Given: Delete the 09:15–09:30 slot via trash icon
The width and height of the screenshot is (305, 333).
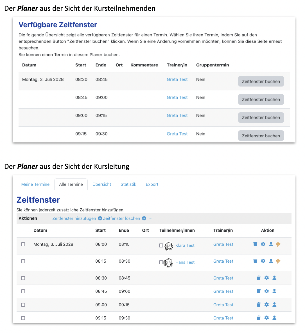Looking at the screenshot, I should (x=259, y=318).
